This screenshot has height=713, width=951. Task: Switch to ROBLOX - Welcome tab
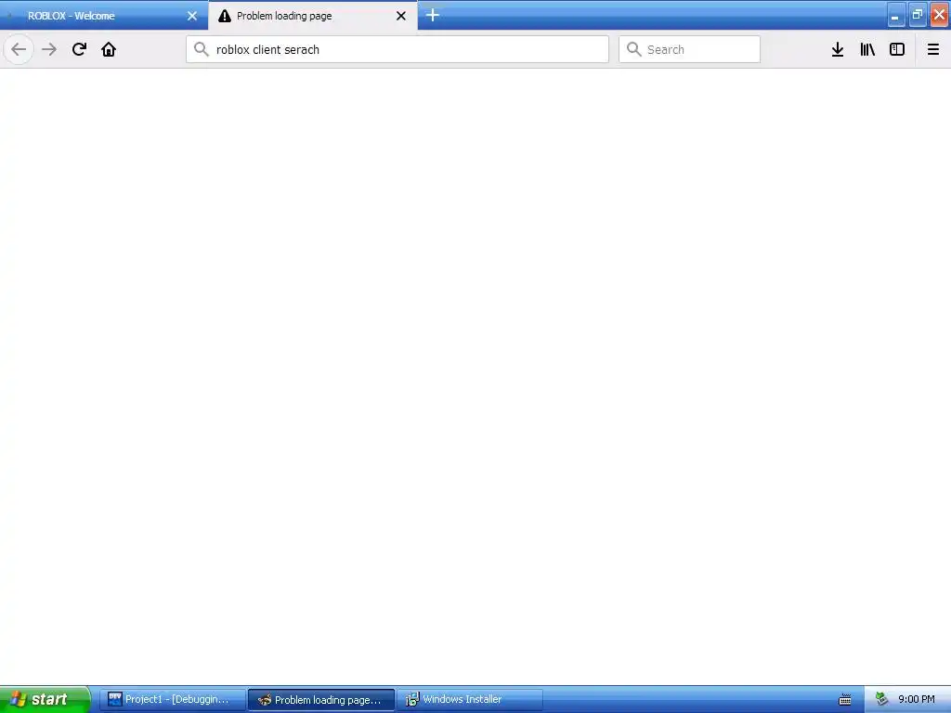pyautogui.click(x=104, y=15)
